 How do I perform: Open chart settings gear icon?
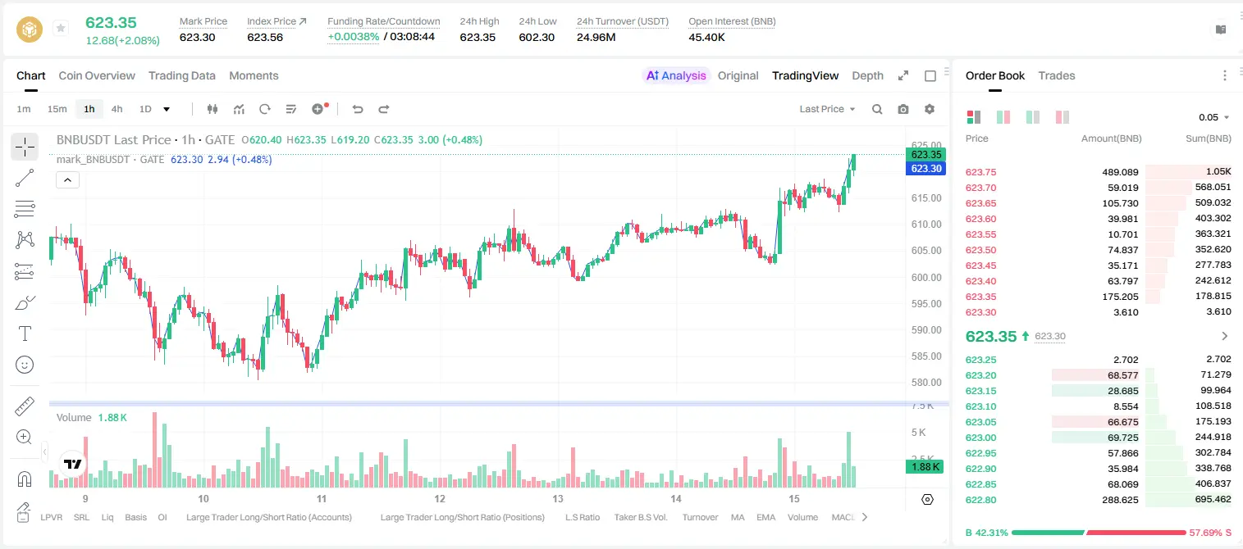click(930, 109)
